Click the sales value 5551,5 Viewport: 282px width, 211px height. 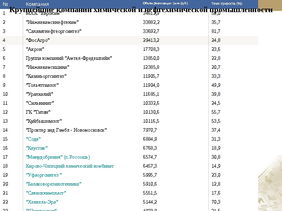pyautogui.click(x=150, y=193)
